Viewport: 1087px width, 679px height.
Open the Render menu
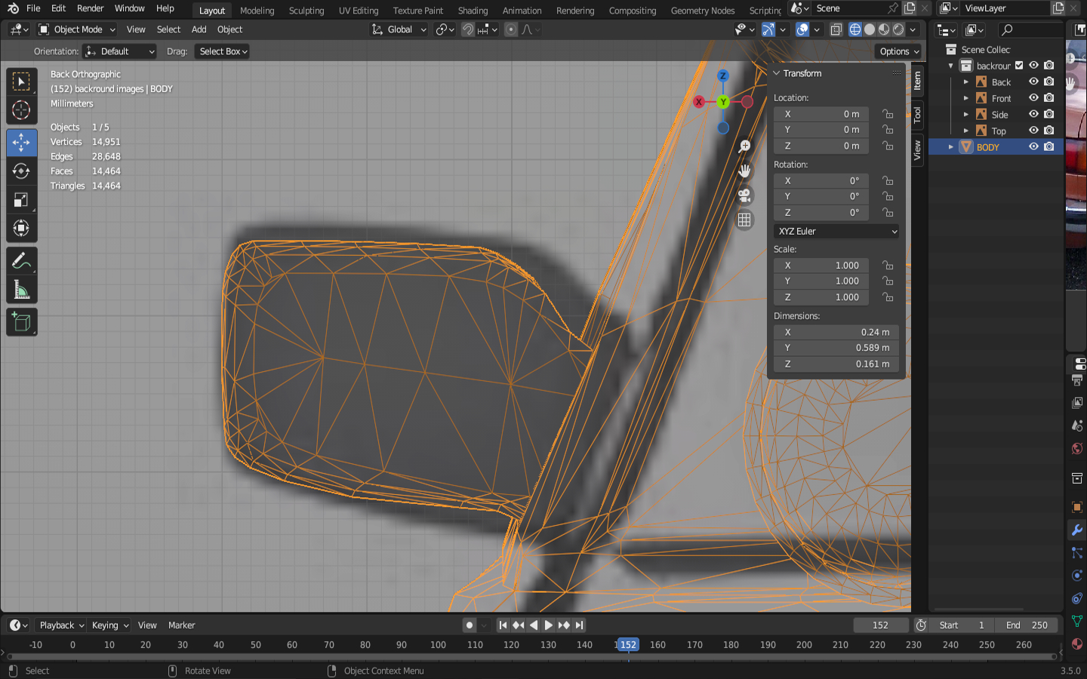[x=90, y=8]
